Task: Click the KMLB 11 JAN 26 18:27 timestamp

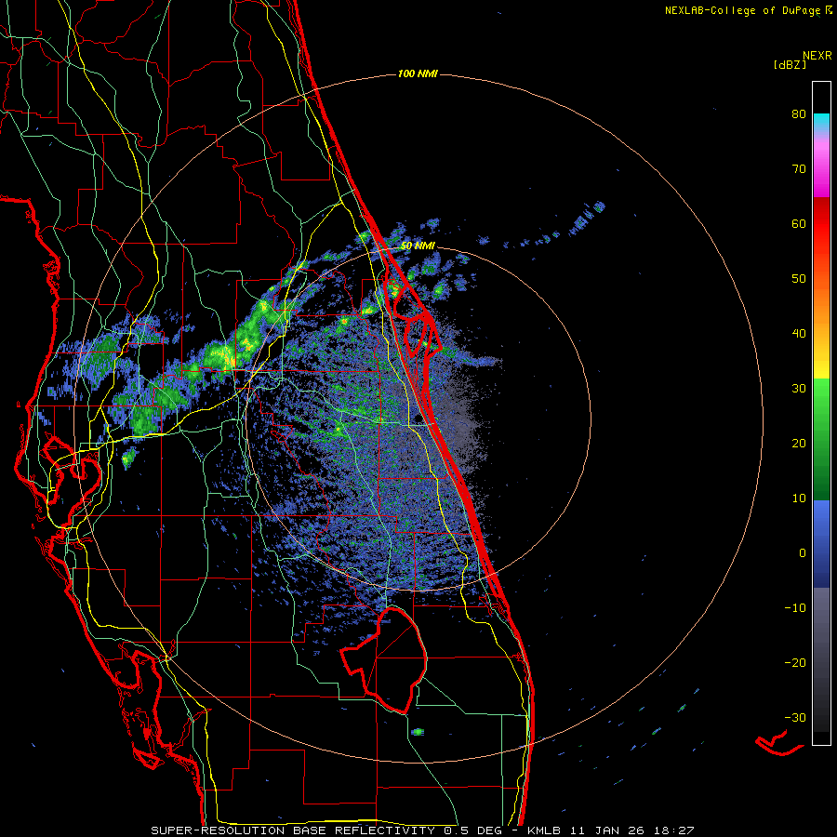Action: pyautogui.click(x=611, y=830)
